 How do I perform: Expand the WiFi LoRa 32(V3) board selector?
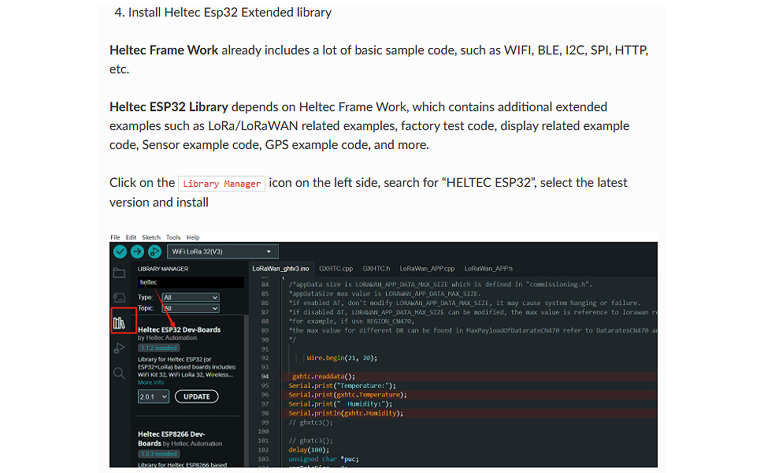223,251
